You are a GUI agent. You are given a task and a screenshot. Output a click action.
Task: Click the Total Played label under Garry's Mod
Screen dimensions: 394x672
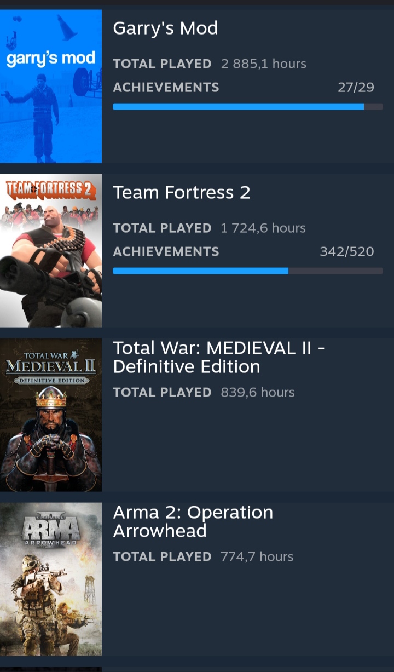tap(162, 64)
